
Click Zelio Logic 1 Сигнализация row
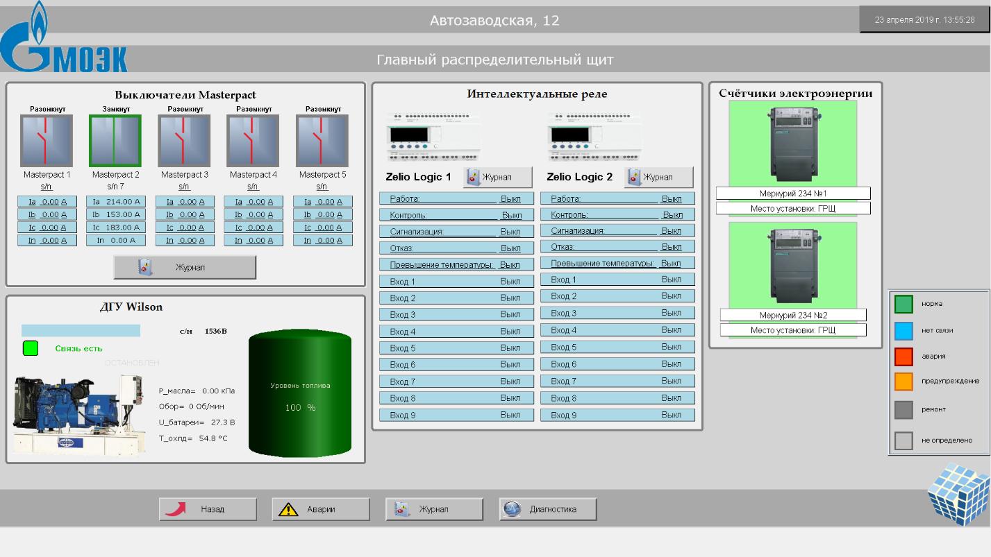coord(457,232)
